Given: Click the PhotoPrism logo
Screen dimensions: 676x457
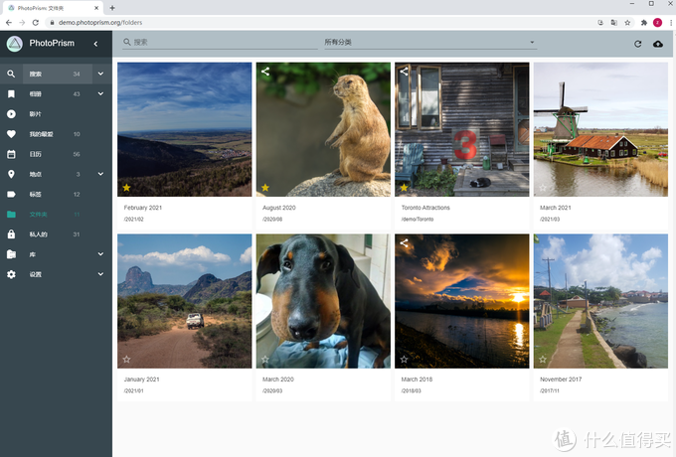Looking at the screenshot, I should [14, 44].
